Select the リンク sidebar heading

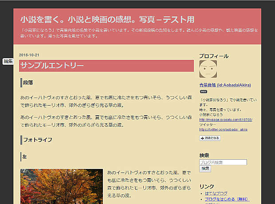coord(207,186)
